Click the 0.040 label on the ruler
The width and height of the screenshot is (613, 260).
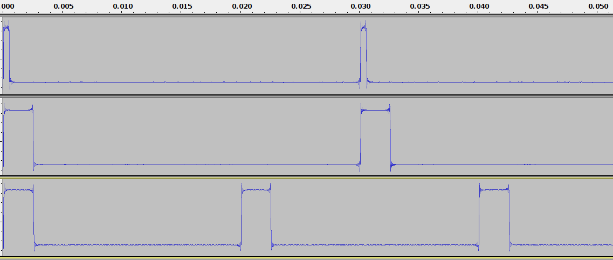[479, 6]
